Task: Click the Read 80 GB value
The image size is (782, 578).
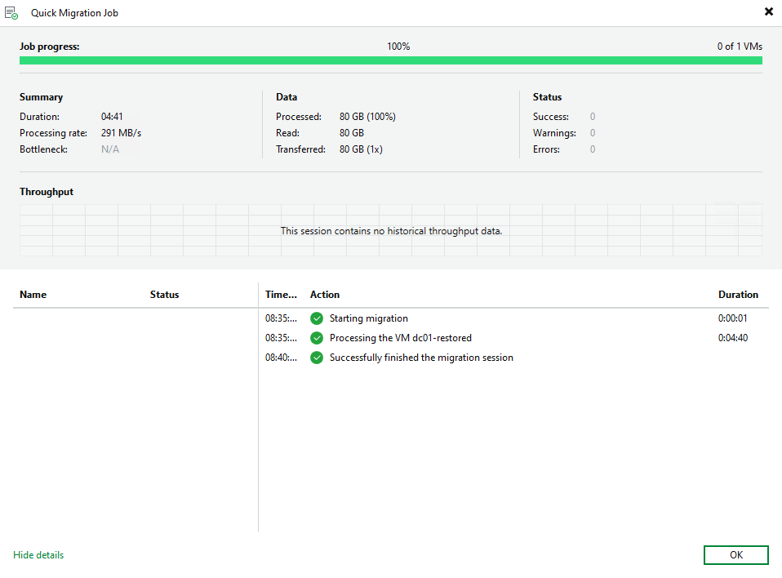Action: point(352,133)
